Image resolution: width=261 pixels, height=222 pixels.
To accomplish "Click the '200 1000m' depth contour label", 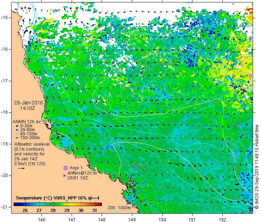I will click(119, 208).
